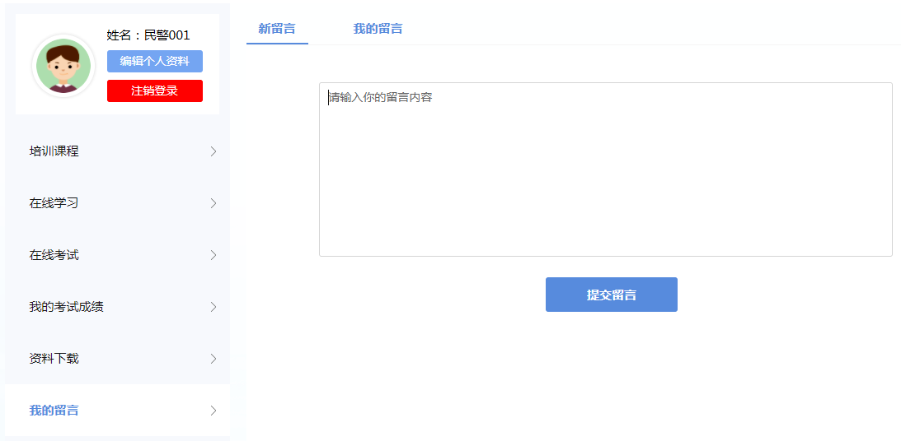Select 在线考试 from the sidebar
The image size is (901, 441).
pyautogui.click(x=54, y=255)
